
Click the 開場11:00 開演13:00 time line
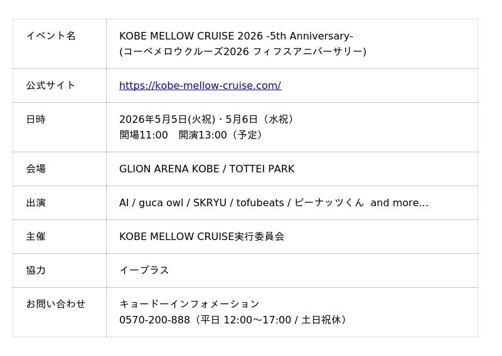(191, 135)
